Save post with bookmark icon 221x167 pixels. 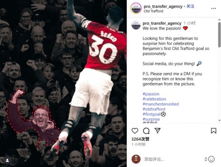(214, 131)
